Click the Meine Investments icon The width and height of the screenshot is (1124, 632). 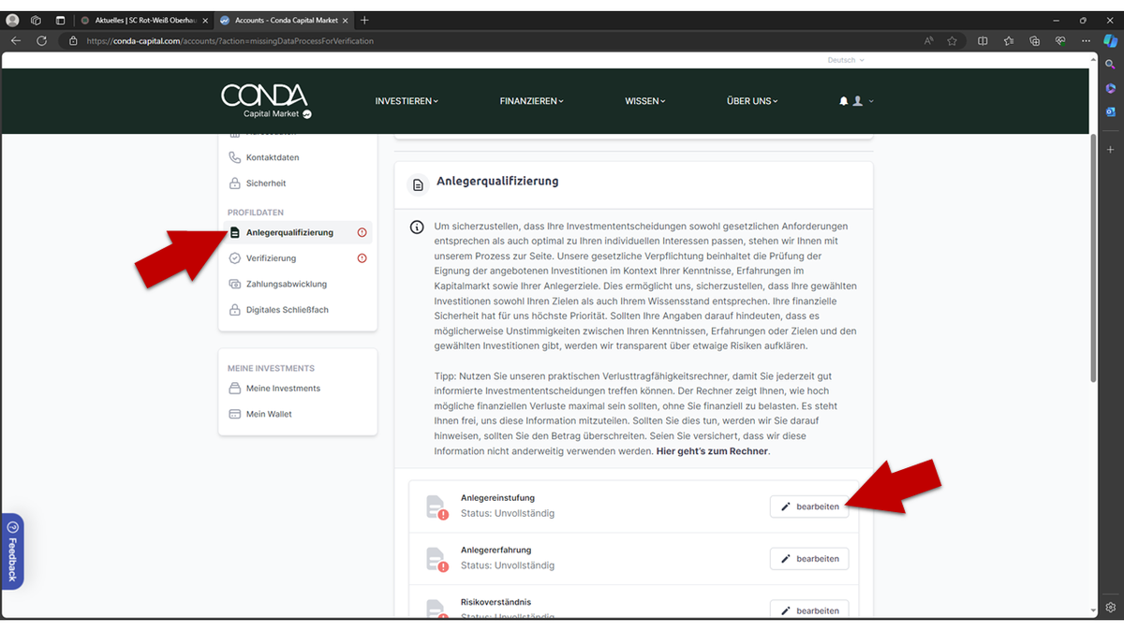[x=235, y=388]
